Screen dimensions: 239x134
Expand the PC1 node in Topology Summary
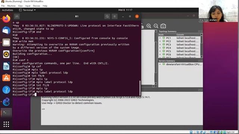pos(160,38)
